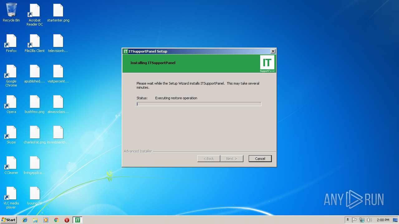Open network status tray icon
The height and width of the screenshot is (224, 399).
(x=362, y=220)
